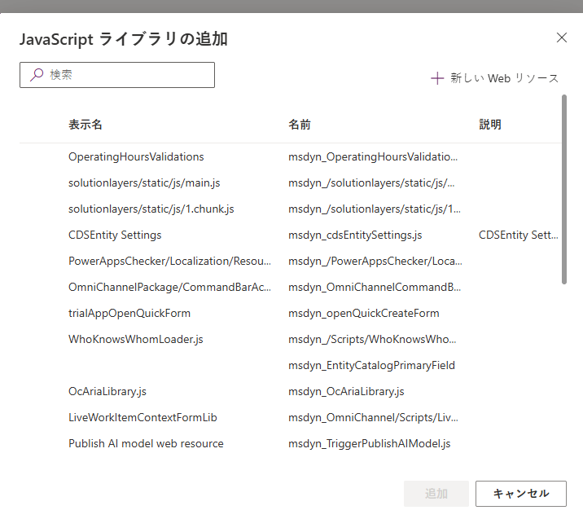
Task: Select solutionlayers/static/js/1.chunk.js row
Action: pyautogui.click(x=290, y=209)
